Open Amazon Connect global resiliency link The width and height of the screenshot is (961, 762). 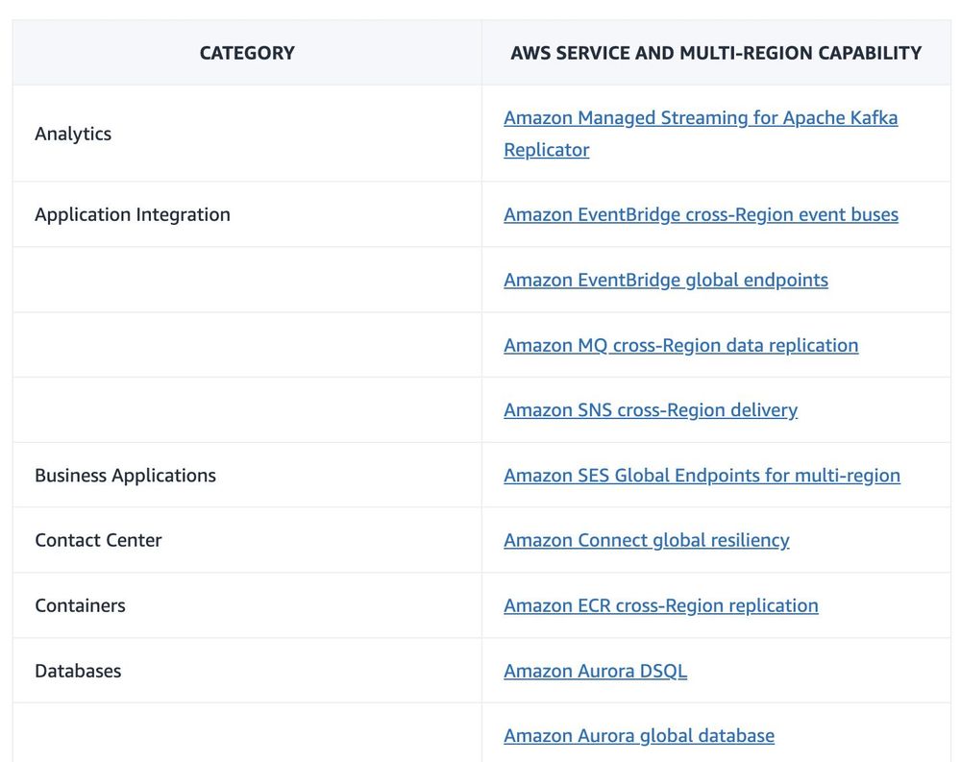[646, 540]
